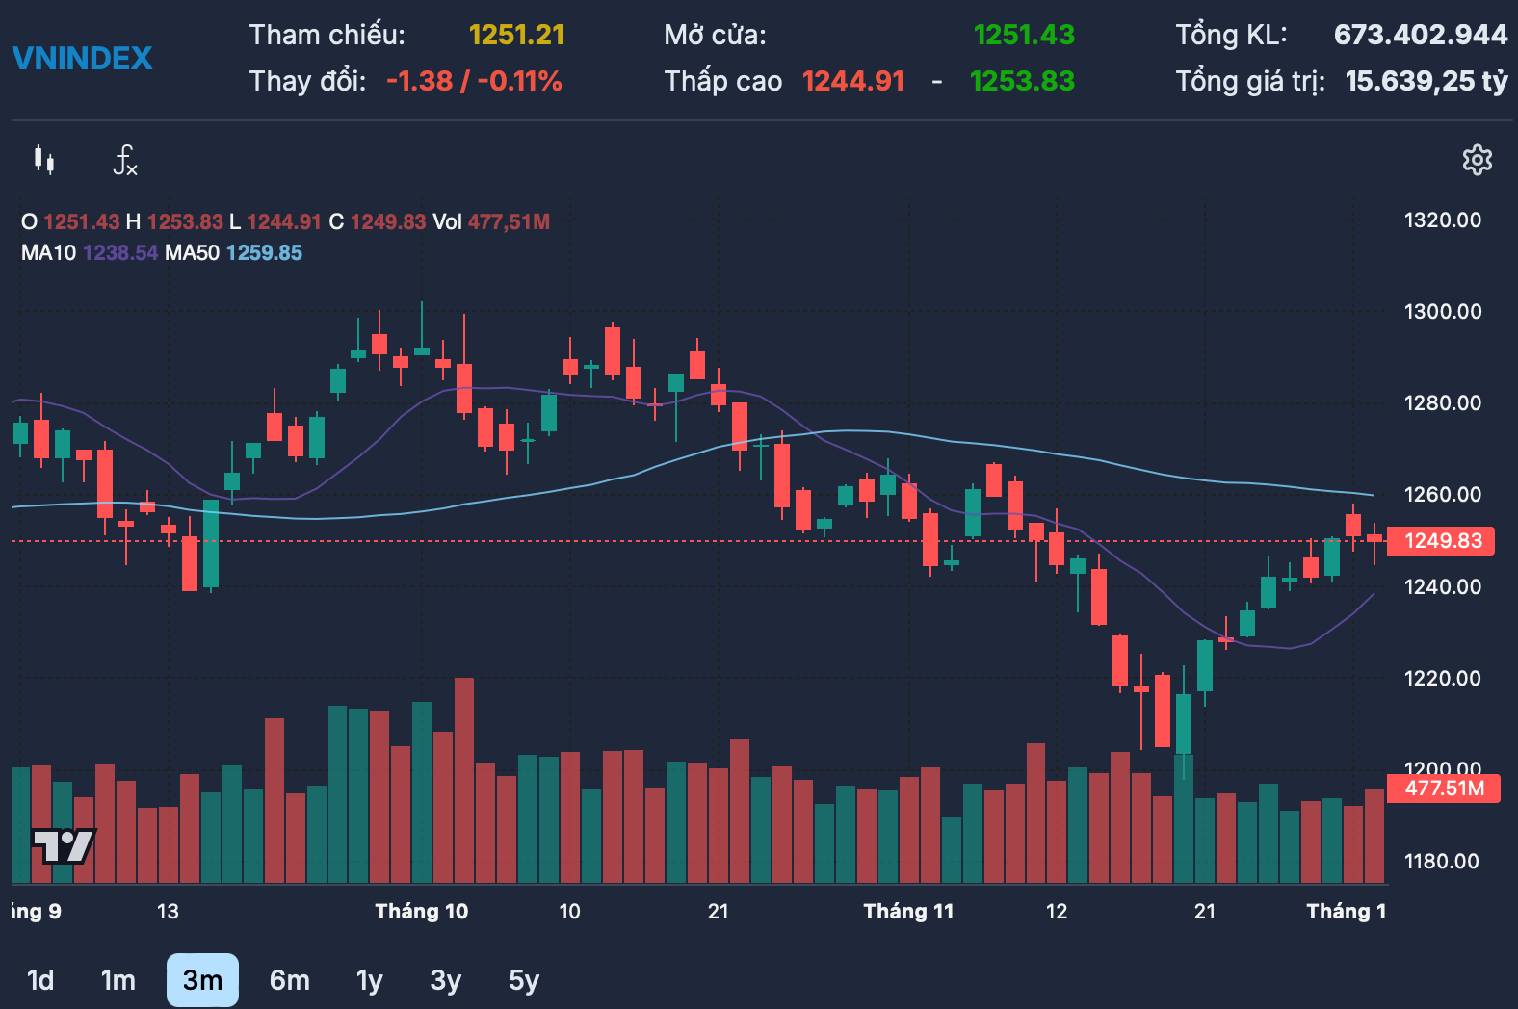Screen dimensions: 1518x1009
Task: Click the current price label 1249.83
Action: tap(1442, 541)
